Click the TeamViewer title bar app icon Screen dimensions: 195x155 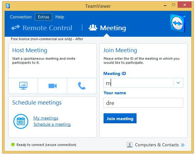8,6
